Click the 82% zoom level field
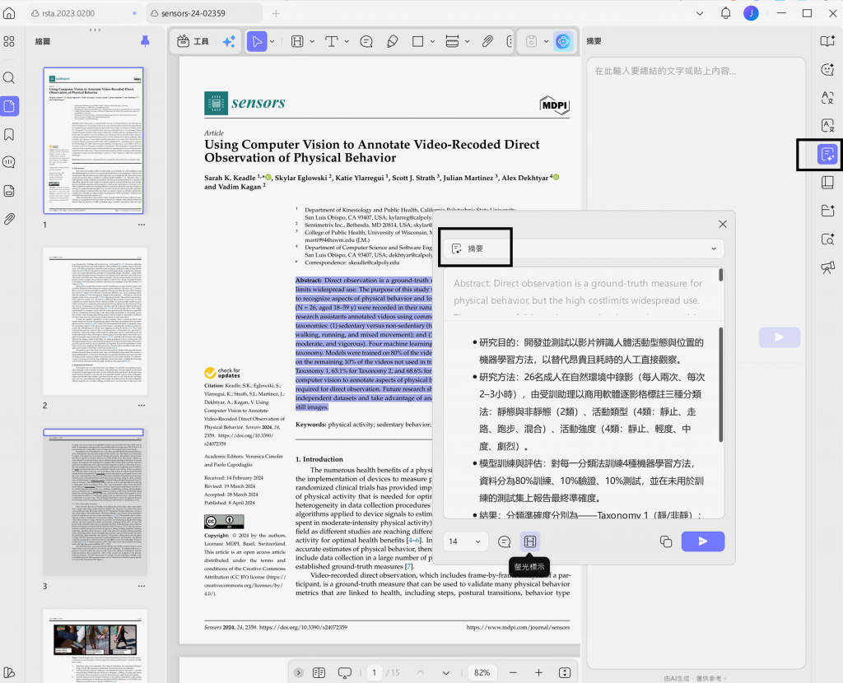The width and height of the screenshot is (843, 683). click(482, 672)
